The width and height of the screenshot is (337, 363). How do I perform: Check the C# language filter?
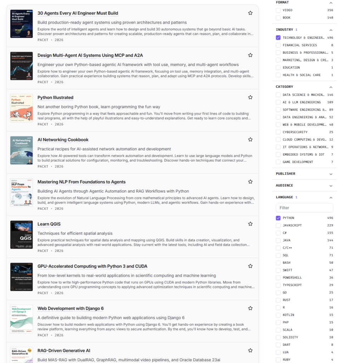tap(278, 233)
